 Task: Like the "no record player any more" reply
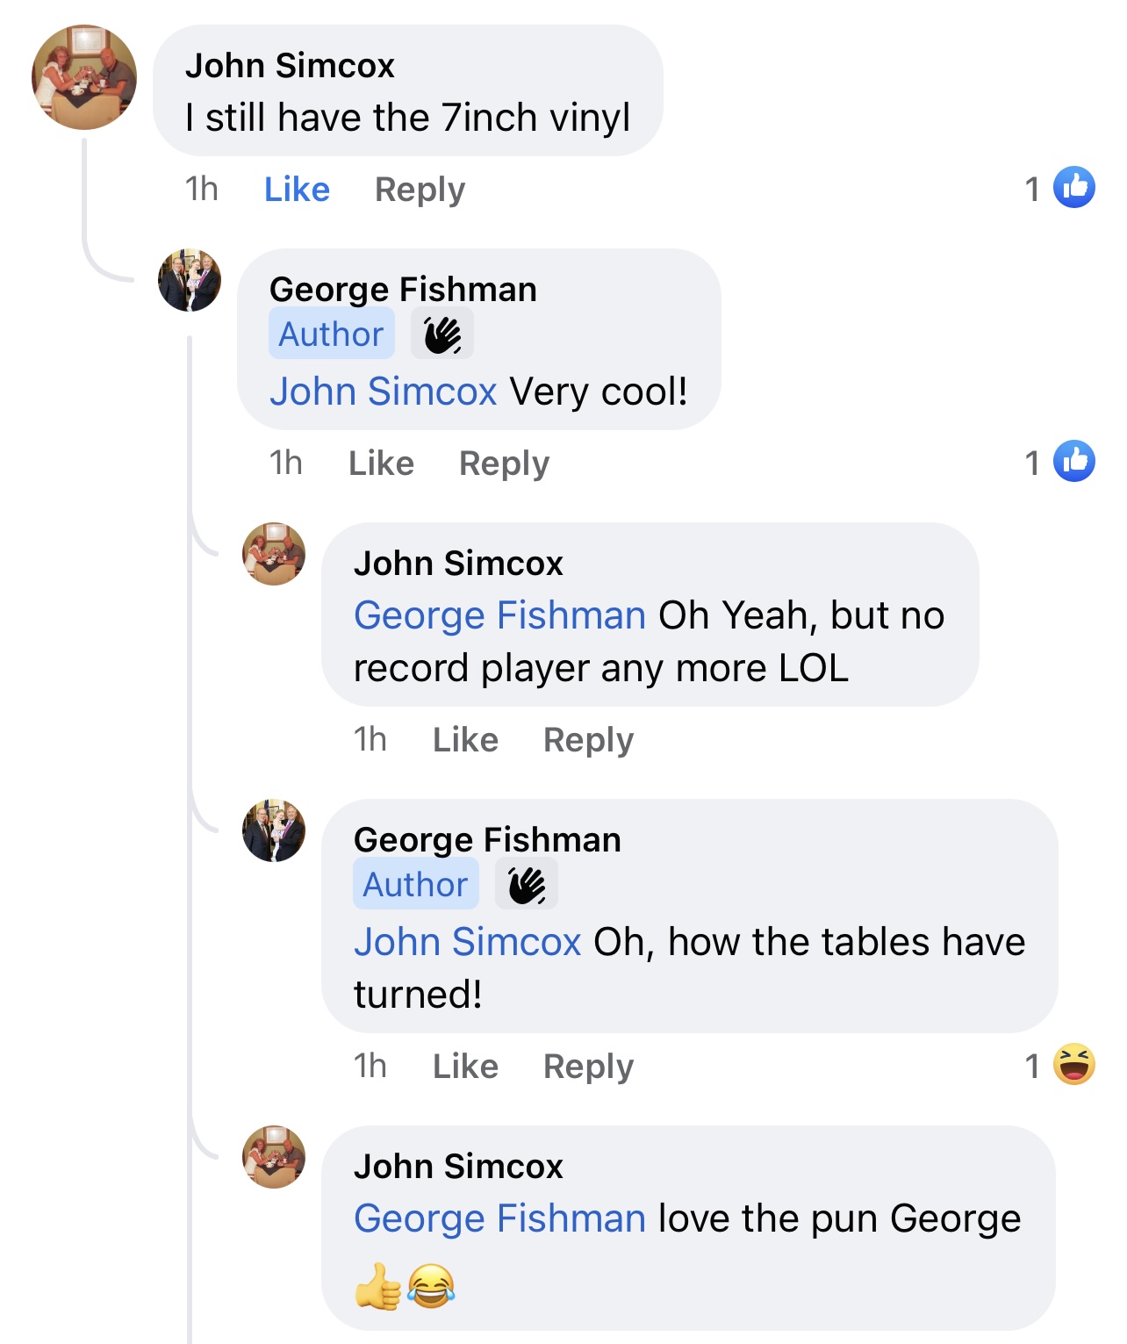pyautogui.click(x=465, y=739)
